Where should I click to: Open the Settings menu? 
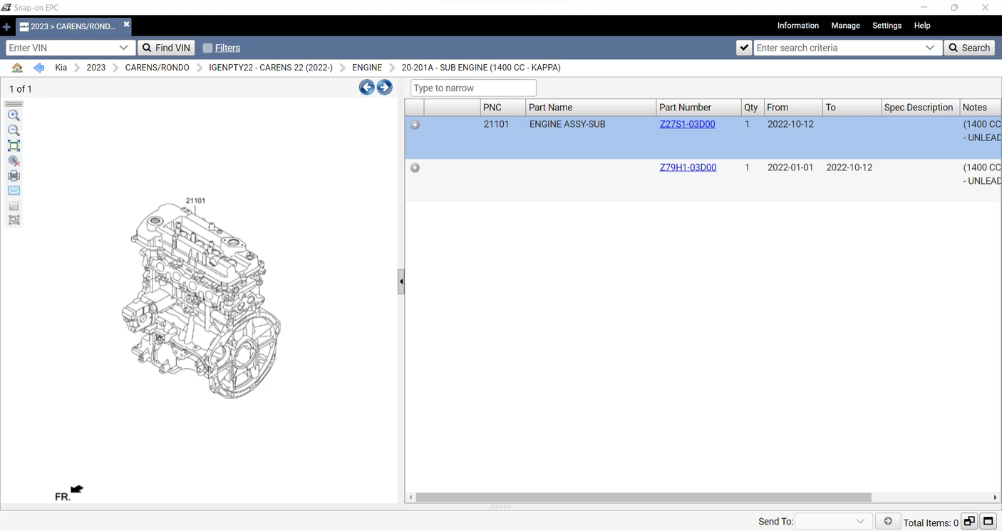[x=887, y=26]
